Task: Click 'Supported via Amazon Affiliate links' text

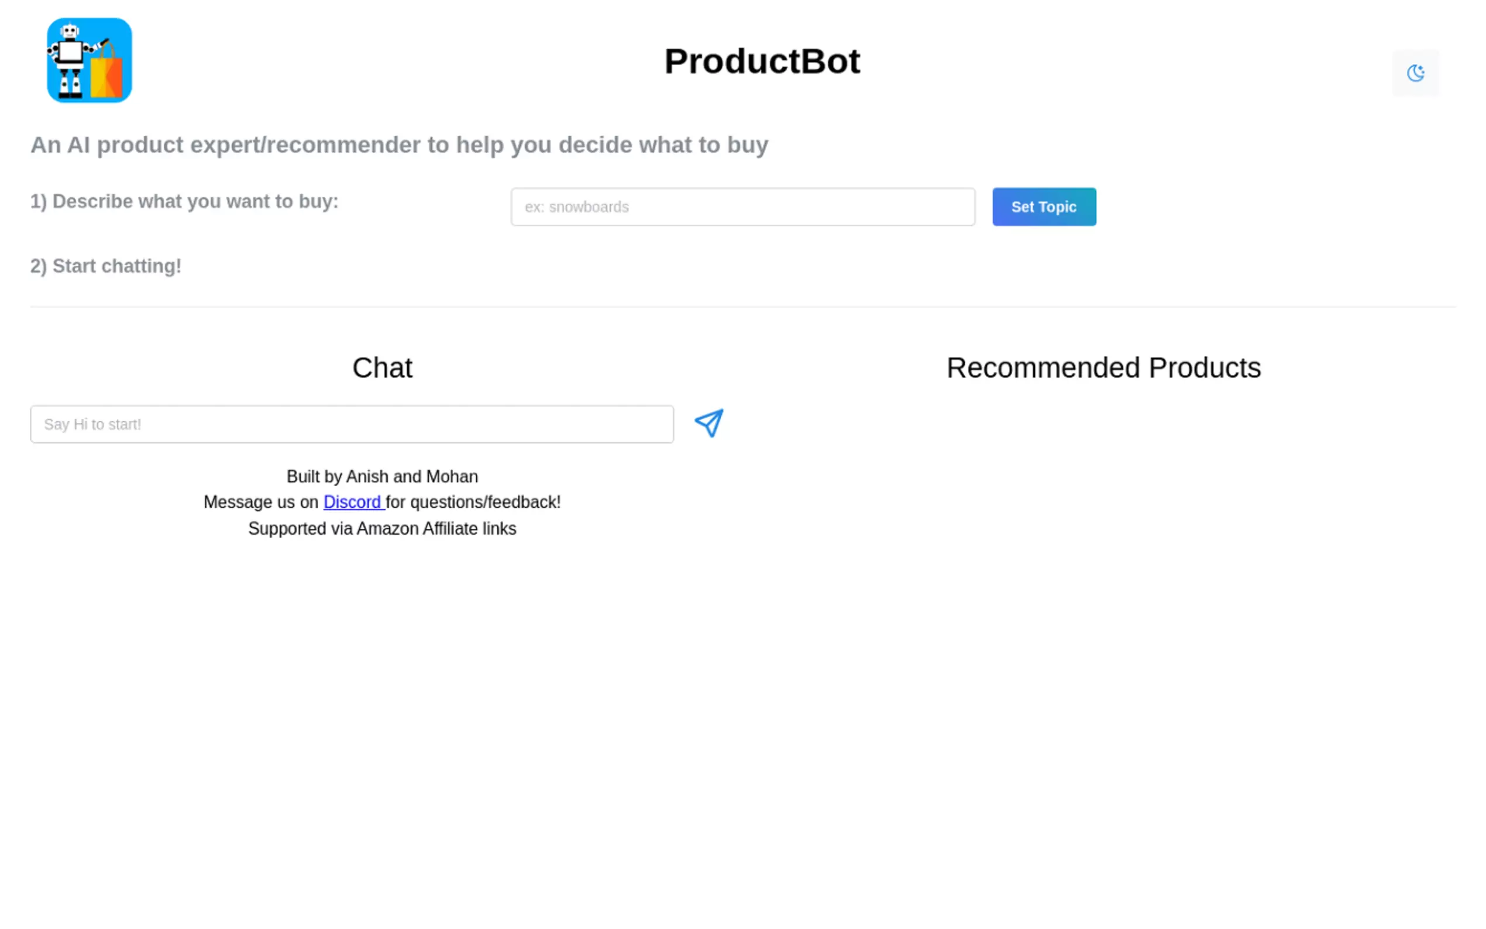Action: (382, 528)
